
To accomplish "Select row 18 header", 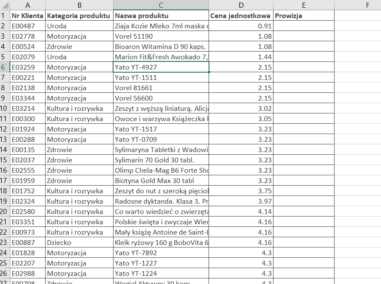I will [x=4, y=191].
